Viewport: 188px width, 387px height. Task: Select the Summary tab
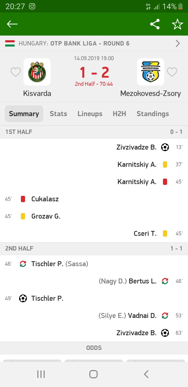(x=24, y=114)
